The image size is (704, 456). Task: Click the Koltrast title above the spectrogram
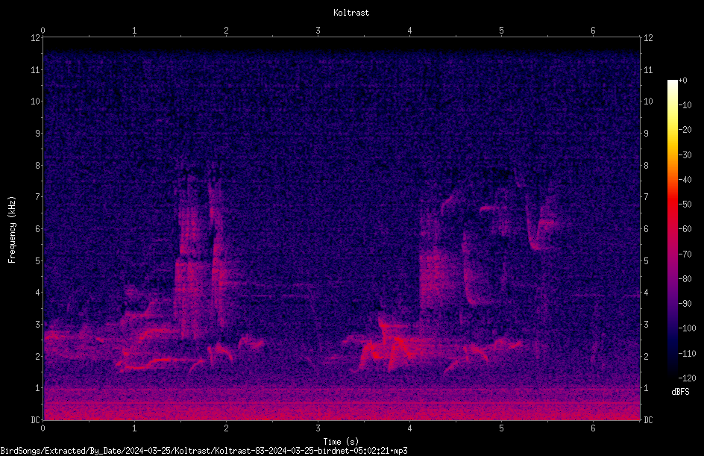[351, 13]
